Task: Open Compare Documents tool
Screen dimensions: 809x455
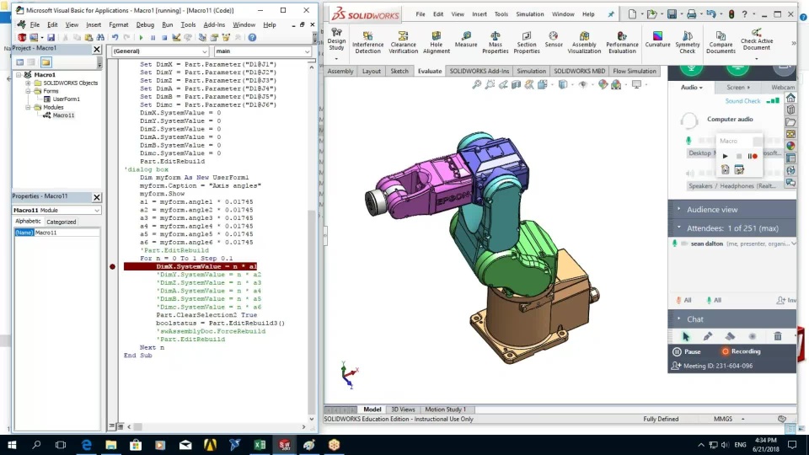Action: [x=721, y=42]
